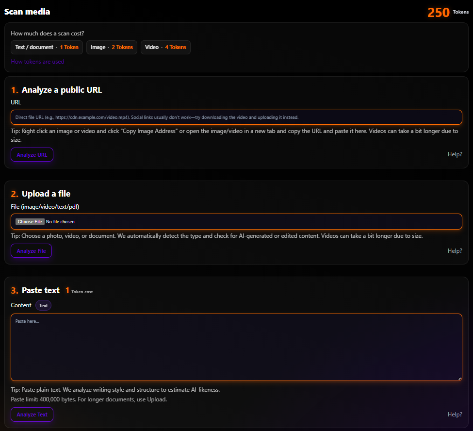Open Help for the Upload a file section
The image size is (473, 431).
click(x=455, y=251)
